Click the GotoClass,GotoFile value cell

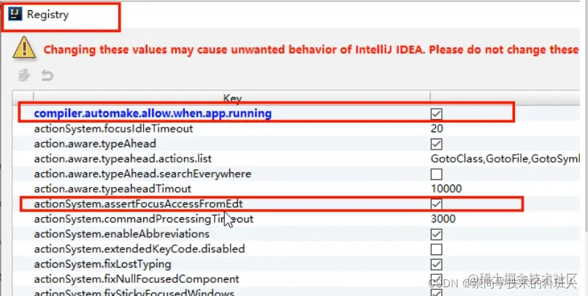click(x=505, y=159)
